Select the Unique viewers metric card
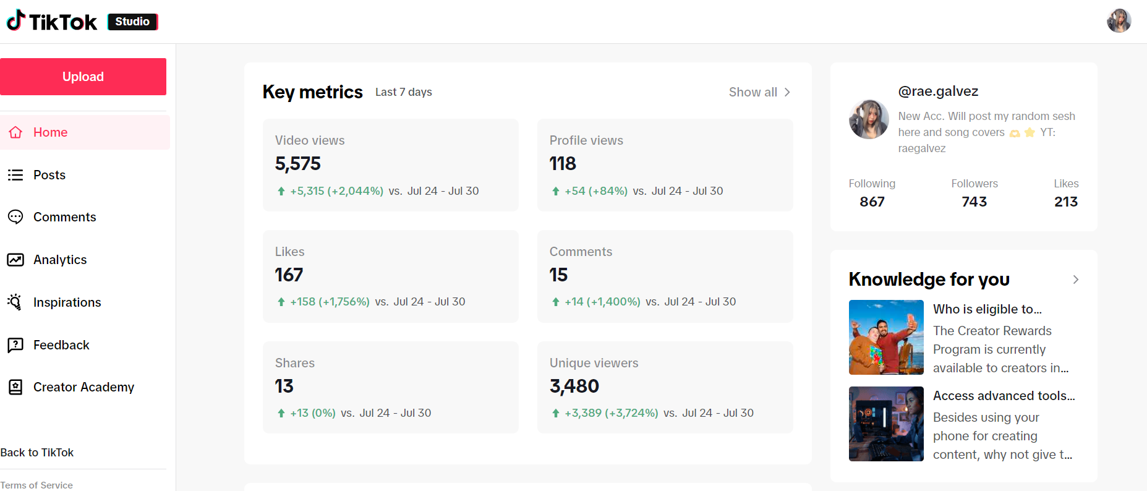The width and height of the screenshot is (1147, 491). click(665, 387)
